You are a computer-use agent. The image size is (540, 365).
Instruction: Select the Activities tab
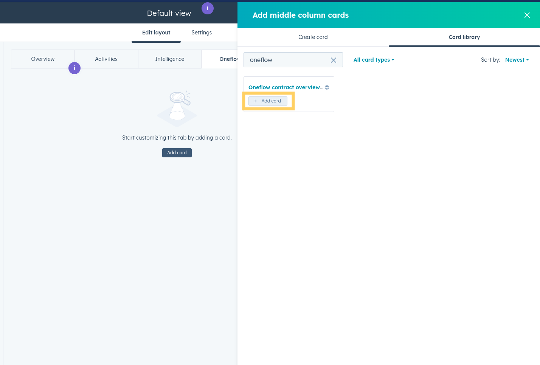[x=106, y=59]
